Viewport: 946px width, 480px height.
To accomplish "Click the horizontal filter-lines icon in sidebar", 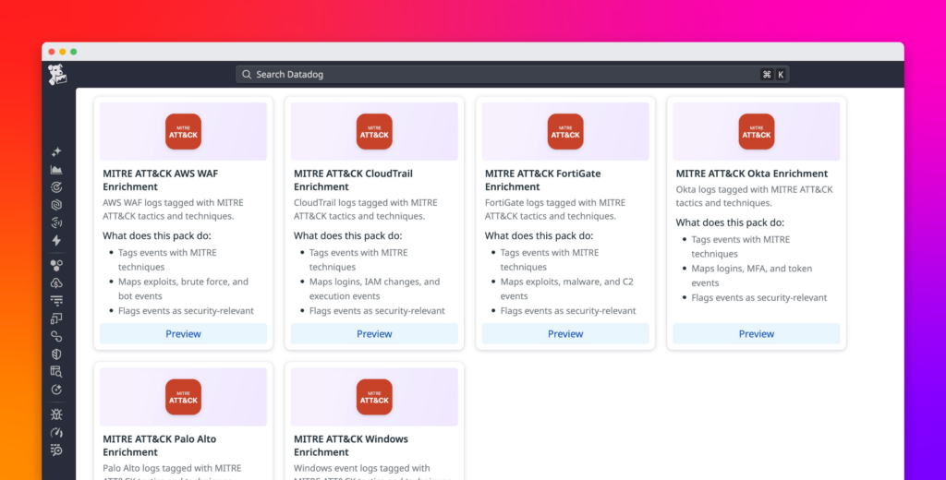I will (x=56, y=300).
